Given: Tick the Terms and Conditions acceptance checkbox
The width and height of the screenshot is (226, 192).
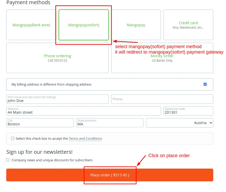Looking at the screenshot, I should [13, 138].
